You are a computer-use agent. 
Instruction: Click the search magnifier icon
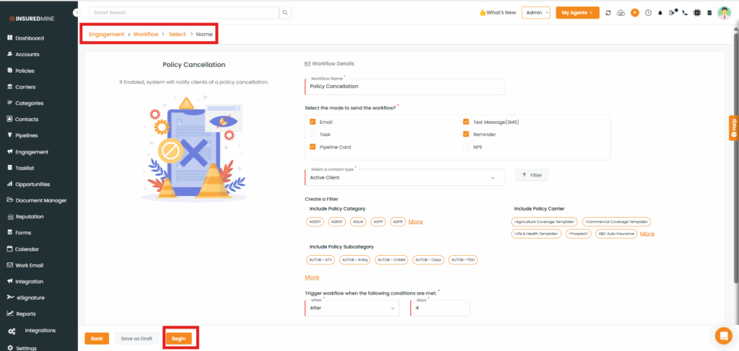(286, 12)
